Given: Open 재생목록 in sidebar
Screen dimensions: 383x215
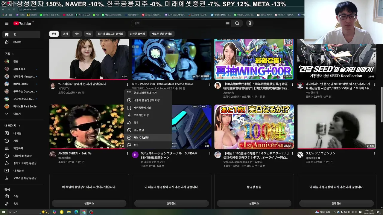Looking at the screenshot, I should coord(21,148).
